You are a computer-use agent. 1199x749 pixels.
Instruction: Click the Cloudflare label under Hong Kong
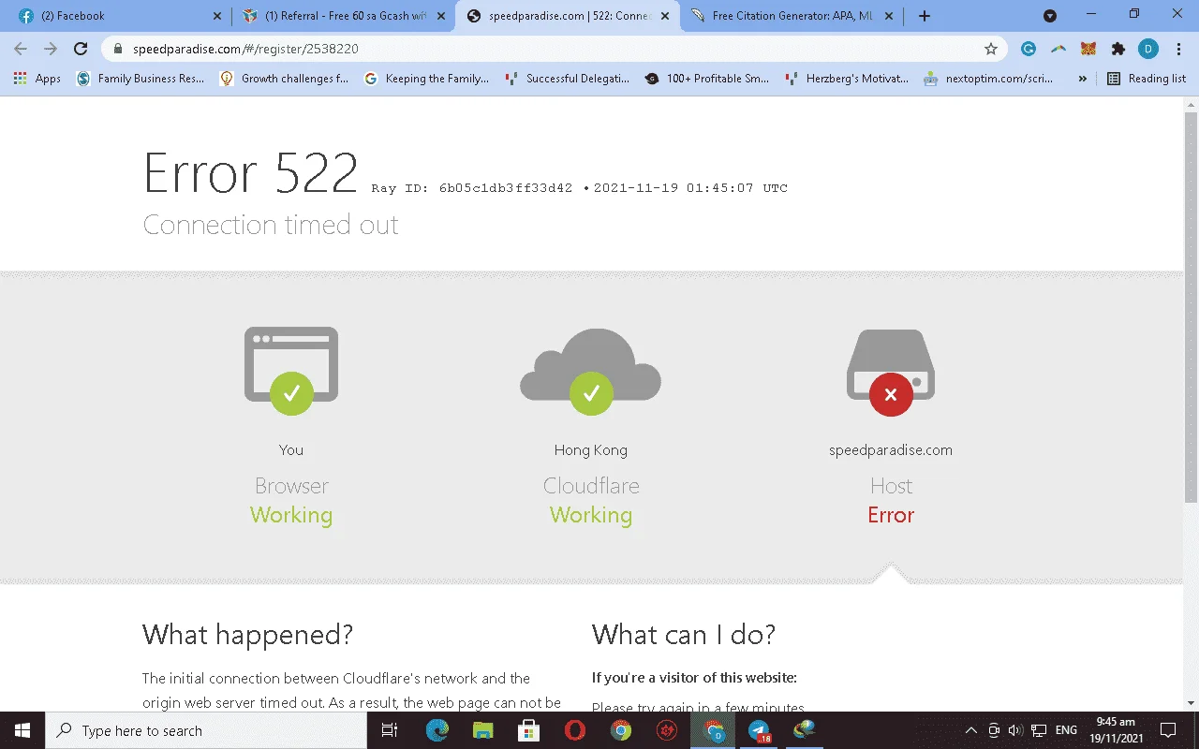591,486
